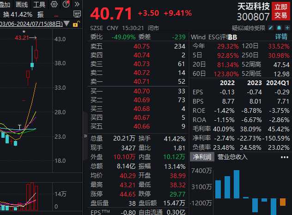The width and height of the screenshot is (292, 215).
Task: Click the tallest red volume bar
Action: (32, 197)
